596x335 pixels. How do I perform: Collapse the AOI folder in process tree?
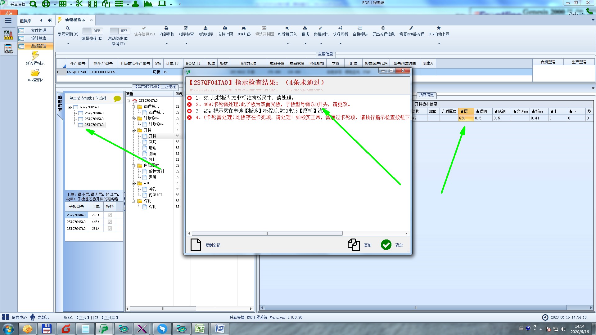(x=133, y=183)
